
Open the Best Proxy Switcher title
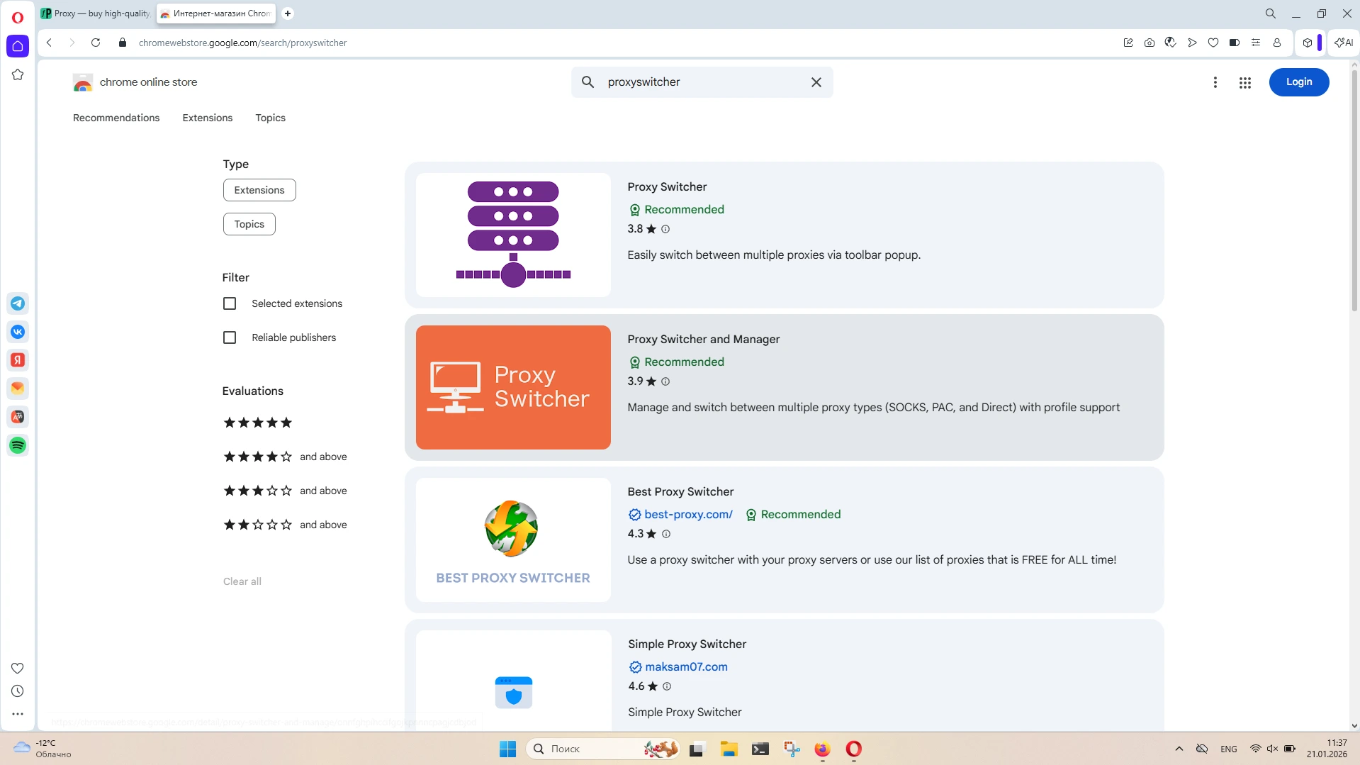tap(680, 492)
